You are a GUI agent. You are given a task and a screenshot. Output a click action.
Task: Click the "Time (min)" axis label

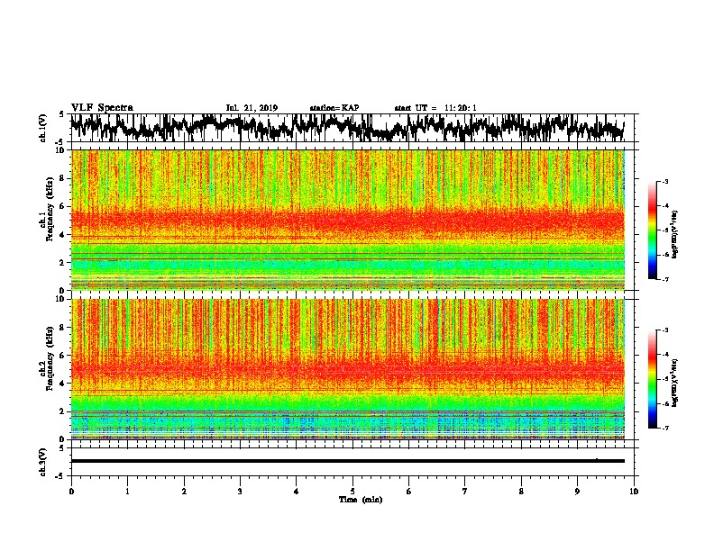tap(361, 500)
